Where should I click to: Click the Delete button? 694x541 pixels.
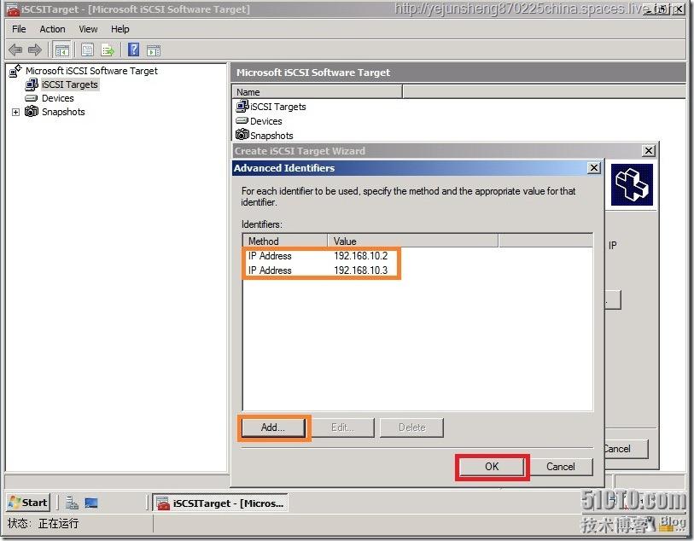pos(411,428)
